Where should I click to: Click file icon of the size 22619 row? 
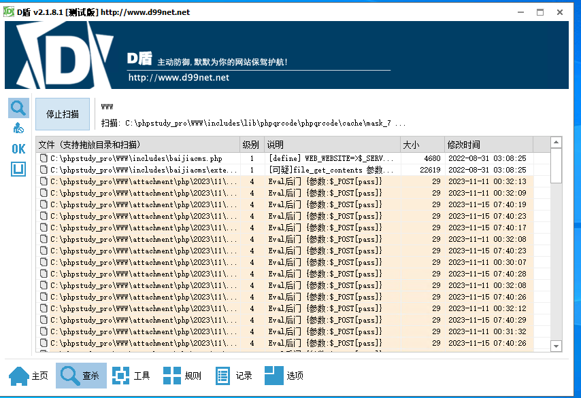coord(44,170)
